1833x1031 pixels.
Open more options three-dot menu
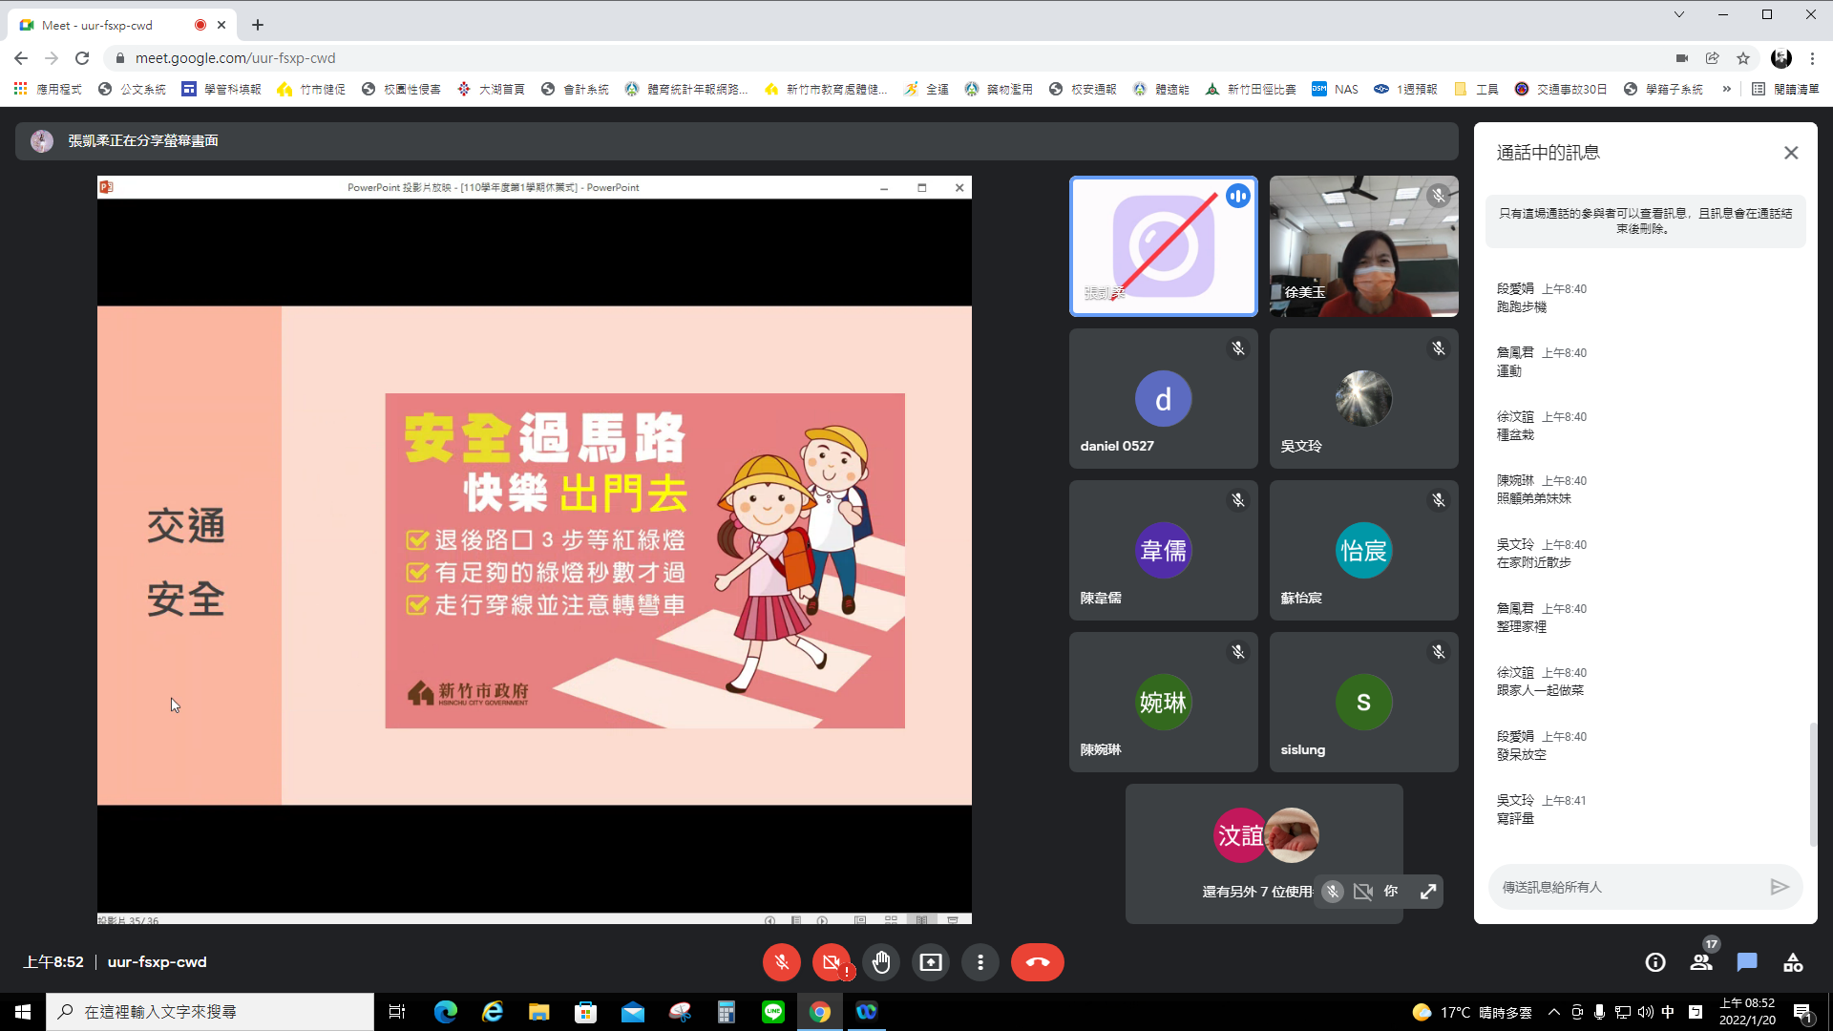pyautogui.click(x=980, y=962)
